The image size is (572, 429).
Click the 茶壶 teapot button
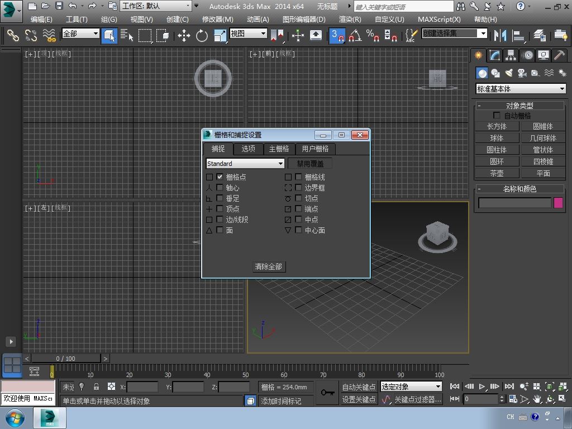coord(497,173)
